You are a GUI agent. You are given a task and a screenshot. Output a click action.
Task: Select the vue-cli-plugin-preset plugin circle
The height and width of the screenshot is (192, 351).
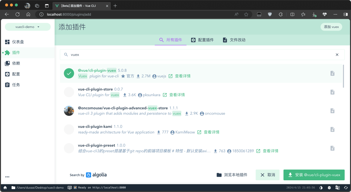tap(69, 148)
